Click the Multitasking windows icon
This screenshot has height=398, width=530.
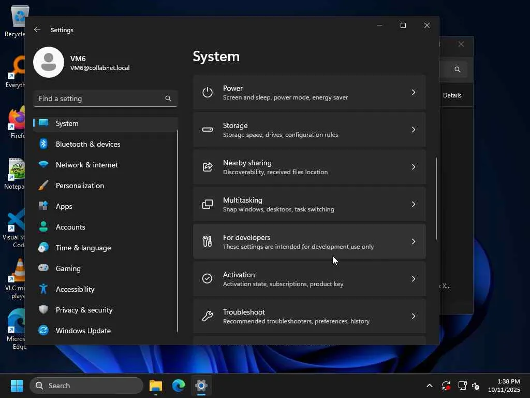coord(208,204)
